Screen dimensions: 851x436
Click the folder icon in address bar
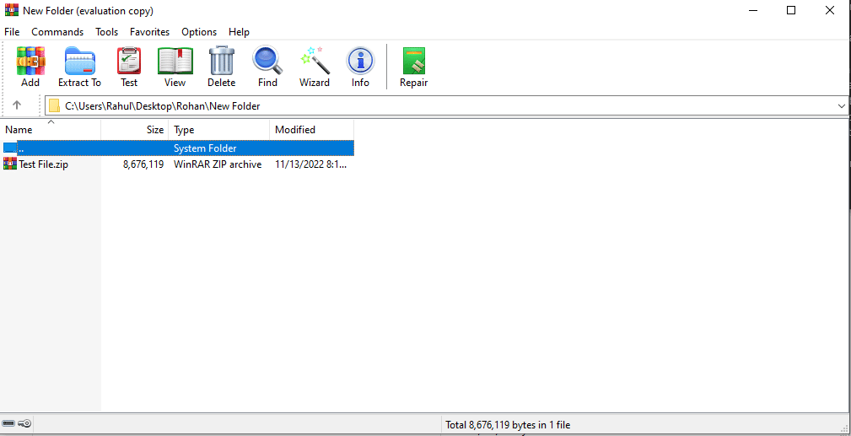[54, 106]
